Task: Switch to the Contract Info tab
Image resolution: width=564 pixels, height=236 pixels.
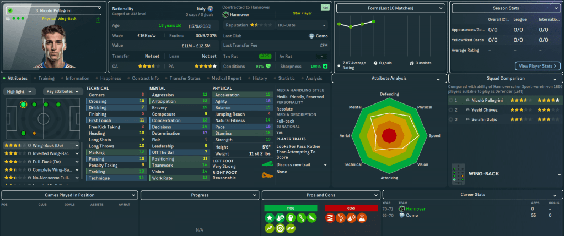Action: (145, 78)
